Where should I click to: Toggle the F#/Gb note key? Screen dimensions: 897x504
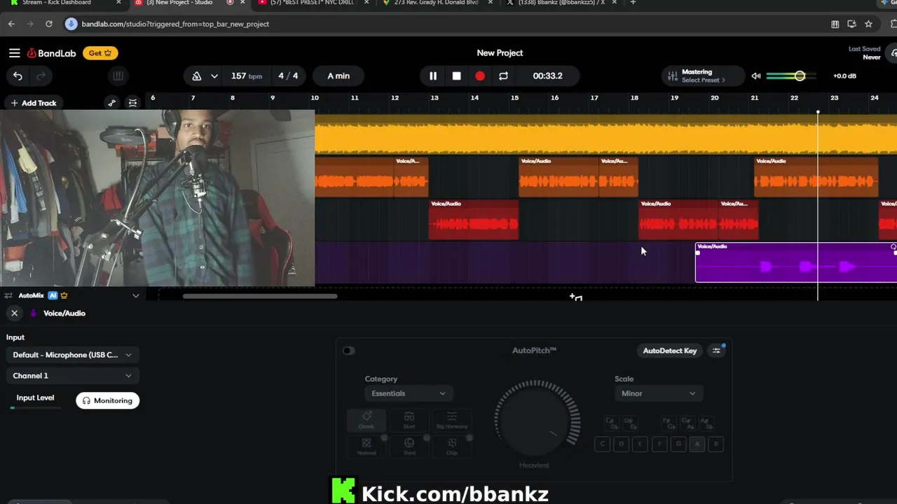click(x=670, y=423)
